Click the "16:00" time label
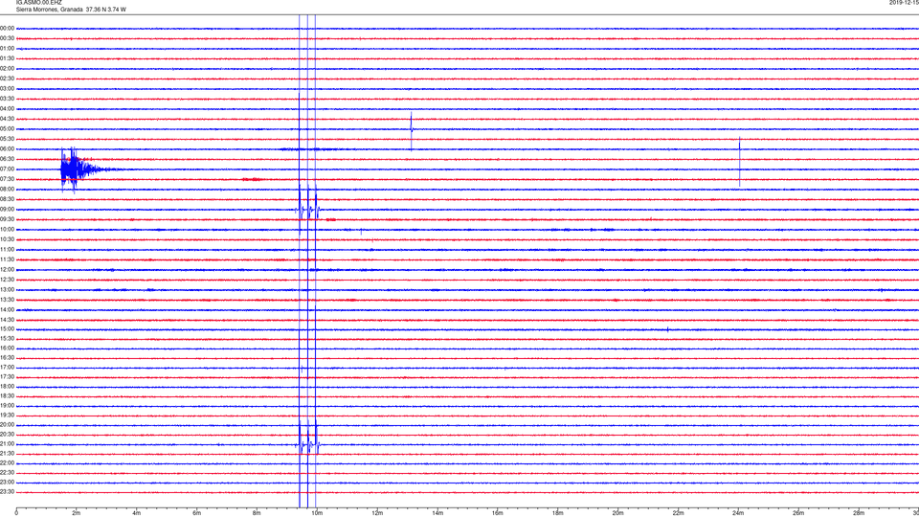The width and height of the screenshot is (919, 517). click(x=7, y=348)
